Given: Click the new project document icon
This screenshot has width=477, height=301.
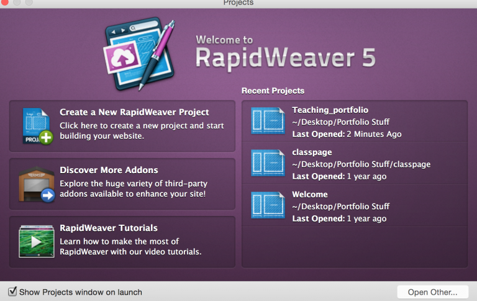Looking at the screenshot, I should coord(37,126).
